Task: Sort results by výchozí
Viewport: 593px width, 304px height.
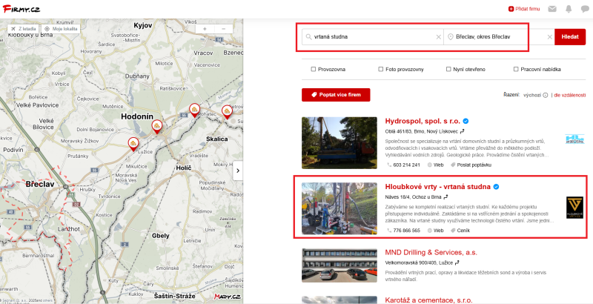Action: 532,96
